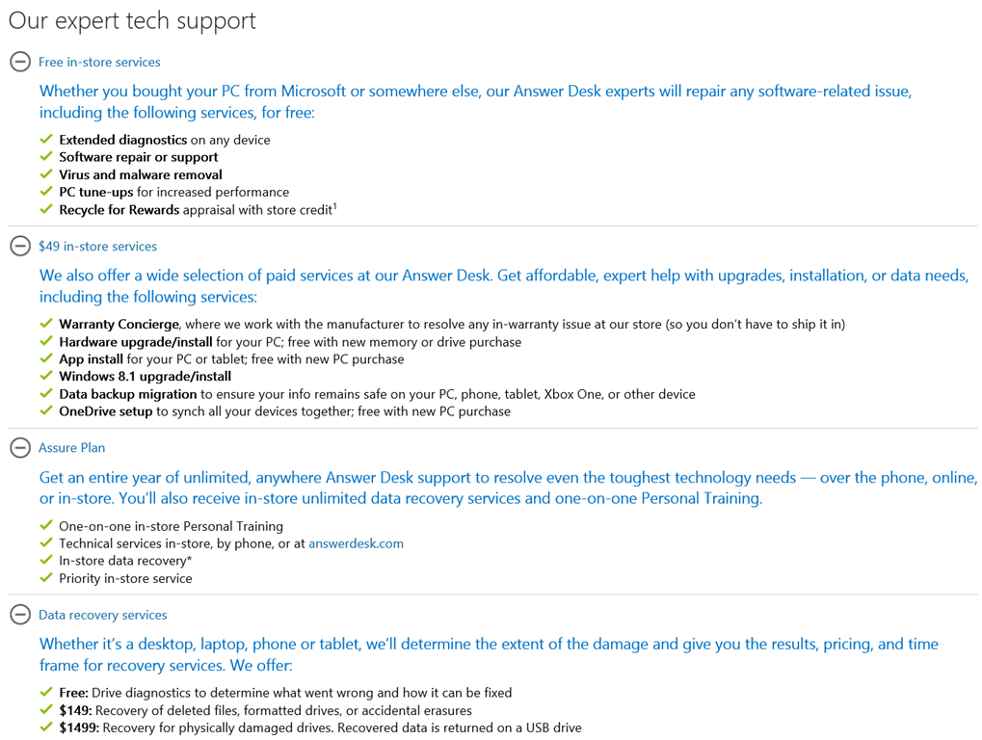The width and height of the screenshot is (982, 740).
Task: Click the "PC tune-ups" bold text
Action: pos(95,192)
